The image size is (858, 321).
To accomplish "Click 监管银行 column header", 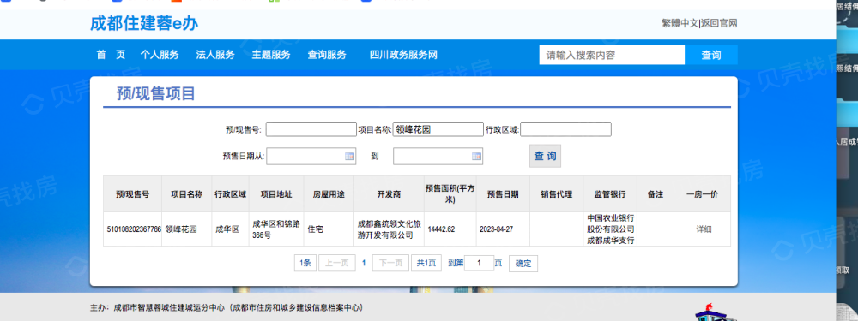I will [610, 193].
